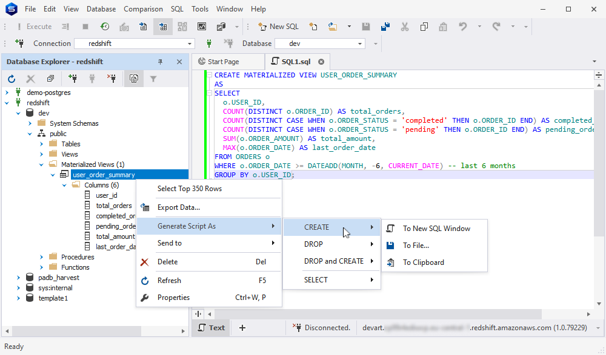Refresh the Database Explorer tree
The width and height of the screenshot is (606, 355).
coord(11,79)
